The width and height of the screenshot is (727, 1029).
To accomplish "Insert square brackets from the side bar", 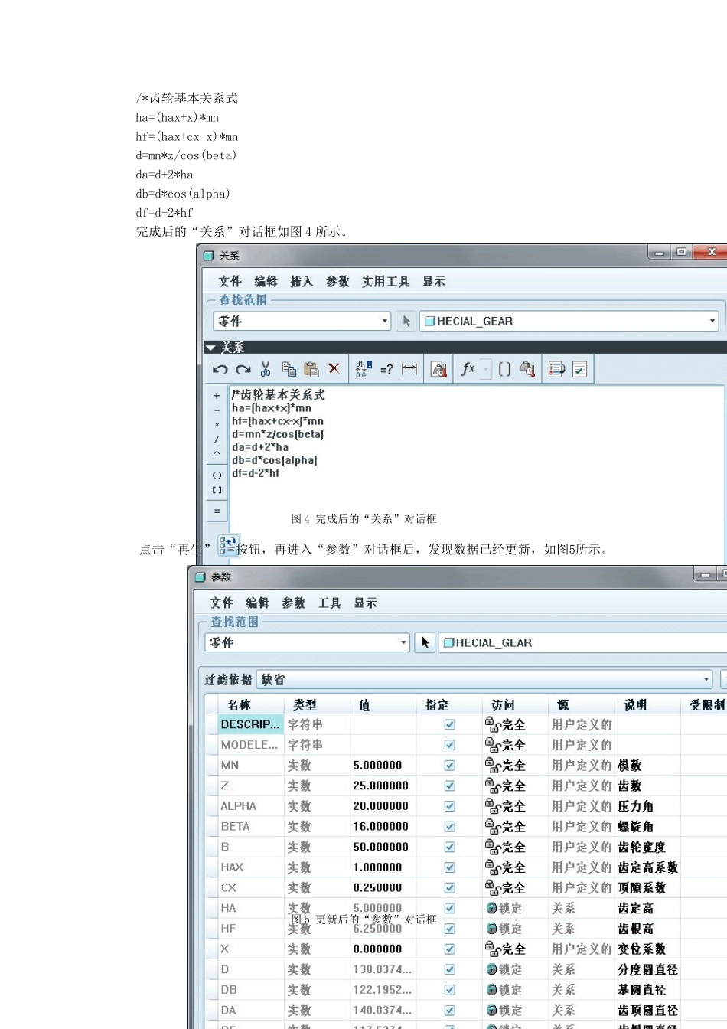I will (x=217, y=490).
